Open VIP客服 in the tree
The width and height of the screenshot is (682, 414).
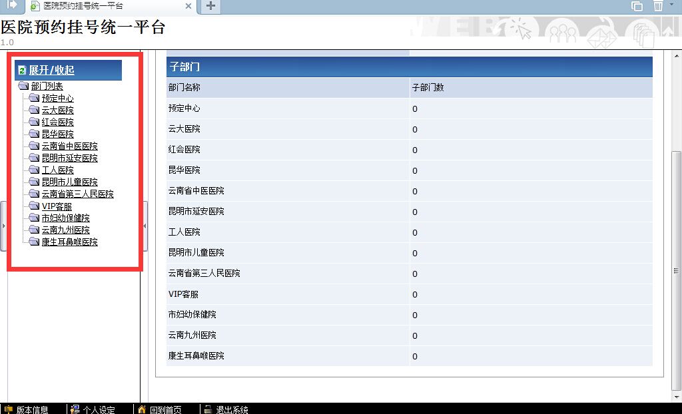[57, 206]
